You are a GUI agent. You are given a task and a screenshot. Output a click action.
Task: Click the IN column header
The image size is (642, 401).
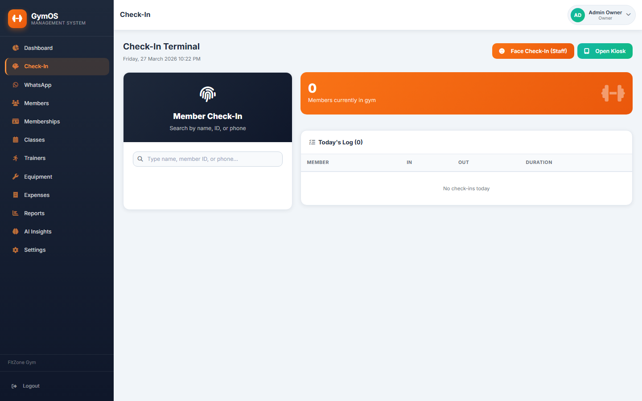coord(409,163)
